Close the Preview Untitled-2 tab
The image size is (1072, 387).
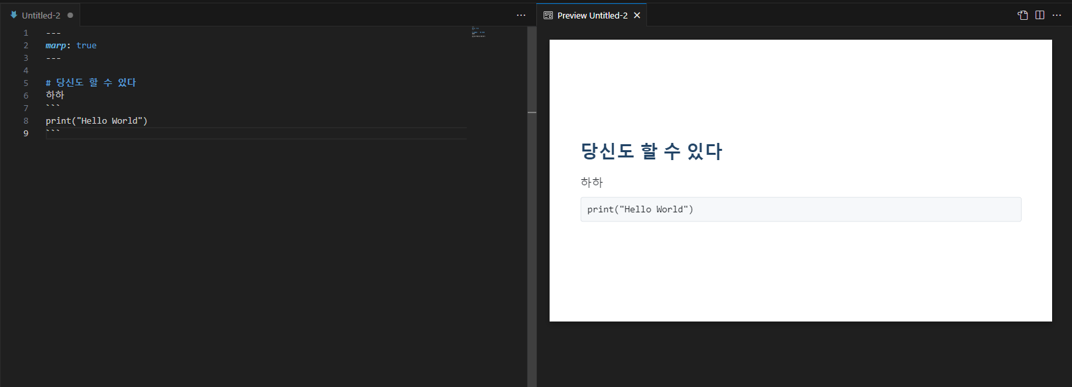point(637,15)
